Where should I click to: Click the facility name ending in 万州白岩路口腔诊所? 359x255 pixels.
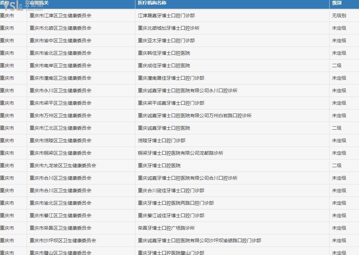pyautogui.click(x=195, y=116)
